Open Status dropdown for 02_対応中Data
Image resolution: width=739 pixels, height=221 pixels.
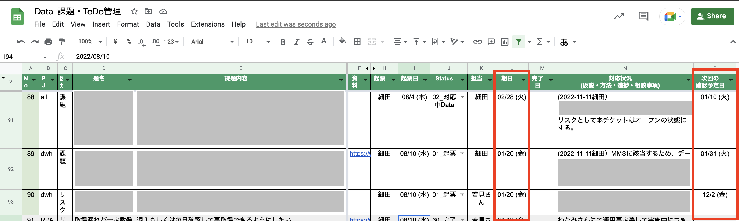pos(462,97)
